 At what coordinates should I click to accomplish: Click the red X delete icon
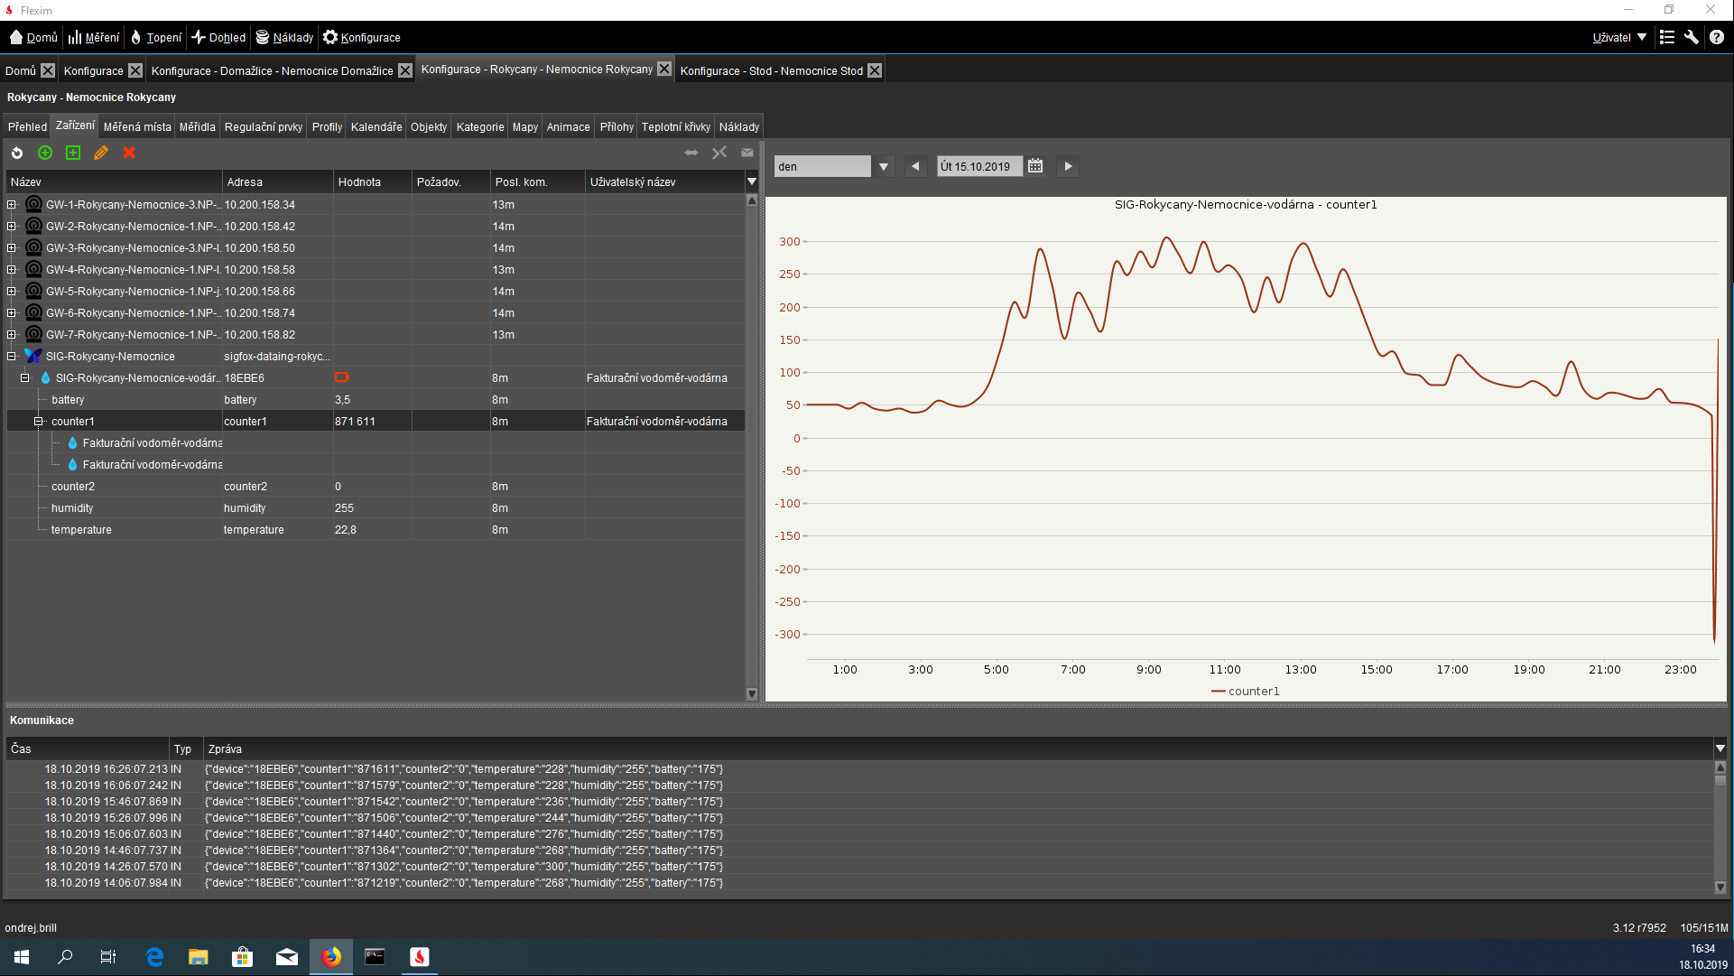[129, 153]
